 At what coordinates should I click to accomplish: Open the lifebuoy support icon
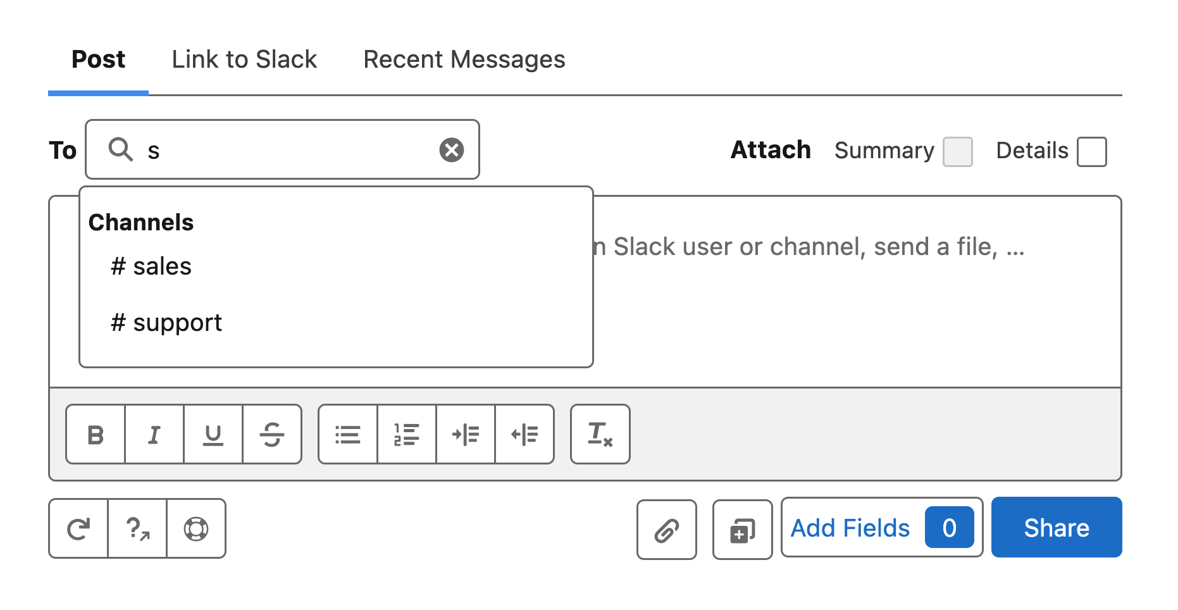[x=196, y=528]
